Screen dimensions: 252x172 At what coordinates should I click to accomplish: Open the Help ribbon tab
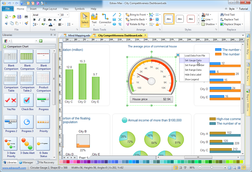(x=93, y=9)
